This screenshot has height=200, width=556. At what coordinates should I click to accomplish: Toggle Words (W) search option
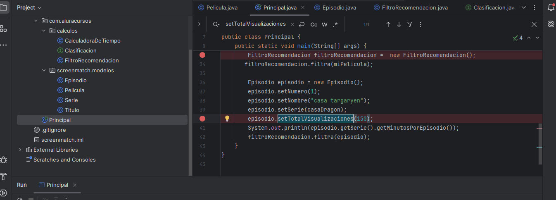pyautogui.click(x=325, y=24)
